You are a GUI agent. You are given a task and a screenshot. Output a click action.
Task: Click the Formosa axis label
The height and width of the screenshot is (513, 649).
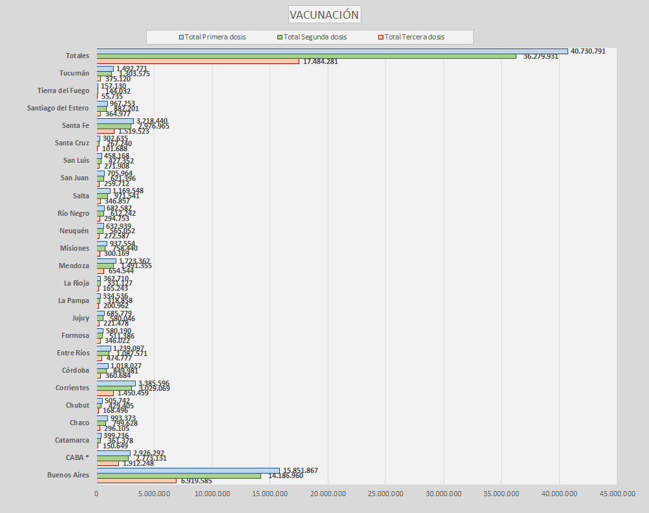click(76, 335)
